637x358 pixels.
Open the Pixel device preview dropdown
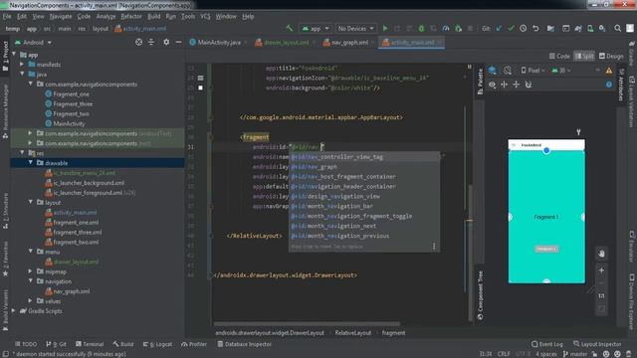[x=533, y=71]
